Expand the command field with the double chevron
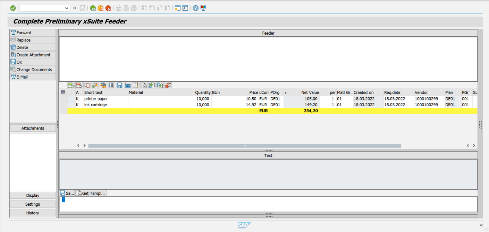 74,8
